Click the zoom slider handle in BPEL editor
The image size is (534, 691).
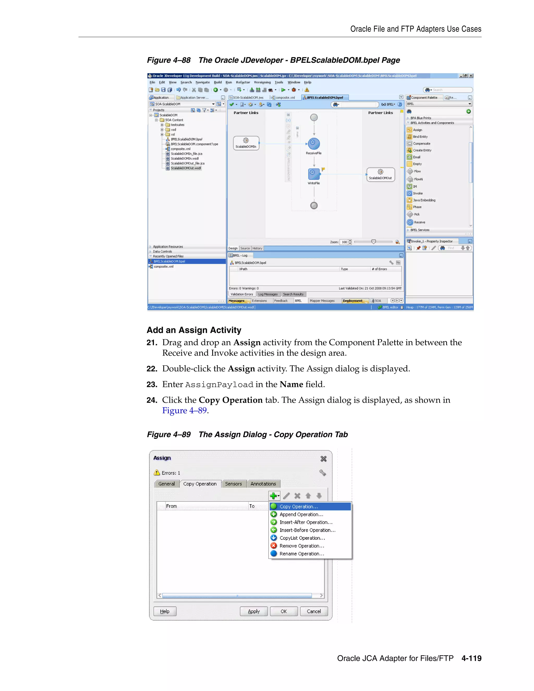point(374,242)
